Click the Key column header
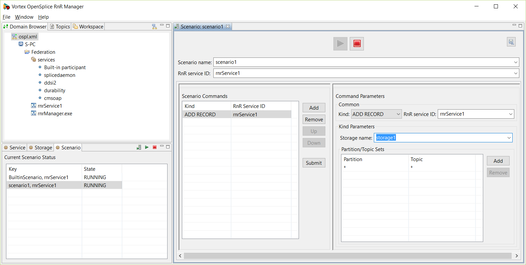Screen dimensions: 526x265 pyautogui.click(x=44, y=169)
